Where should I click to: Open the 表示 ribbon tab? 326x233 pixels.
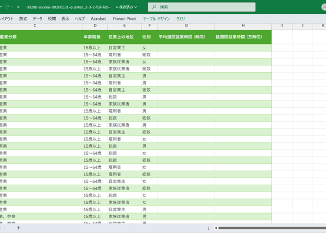click(x=65, y=19)
